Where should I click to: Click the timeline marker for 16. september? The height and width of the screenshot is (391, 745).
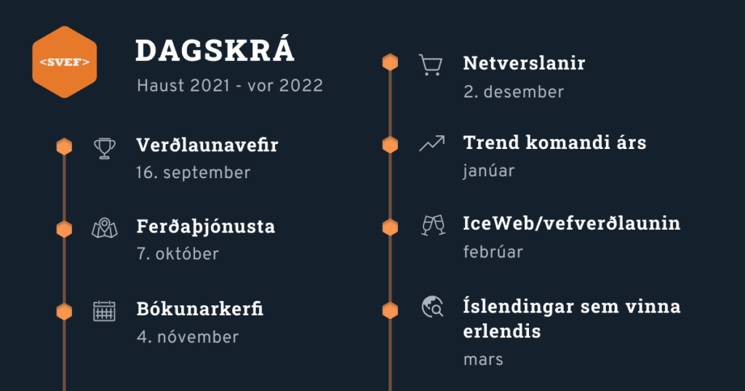[64, 147]
